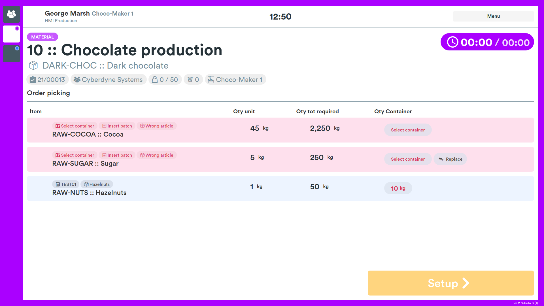The width and height of the screenshot is (544, 306).
Task: Click the product box icon beside DARK-CHOC
Action: 33,65
